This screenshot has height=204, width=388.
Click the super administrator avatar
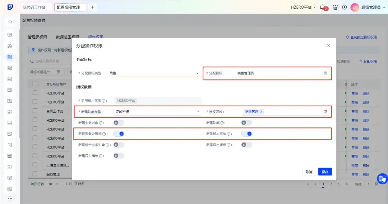click(355, 8)
